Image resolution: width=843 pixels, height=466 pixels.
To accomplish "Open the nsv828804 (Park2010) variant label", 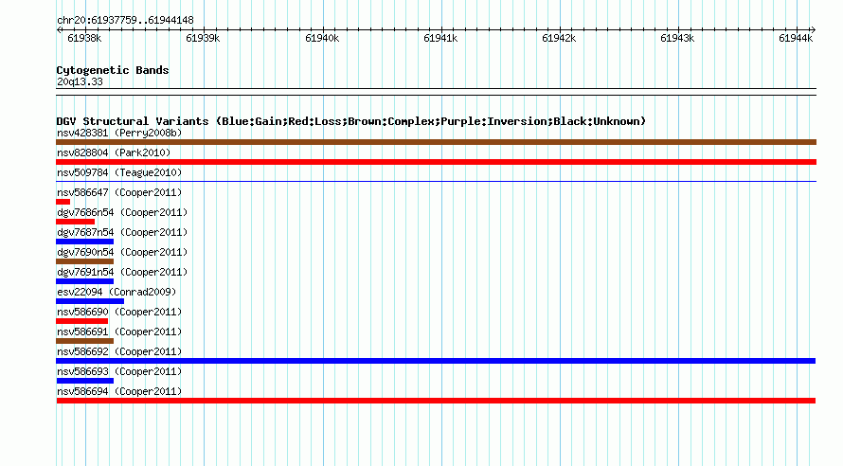I will click(x=114, y=152).
